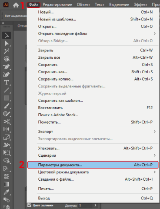
Task: Choose the Free Transform tool
Action: 7,153
